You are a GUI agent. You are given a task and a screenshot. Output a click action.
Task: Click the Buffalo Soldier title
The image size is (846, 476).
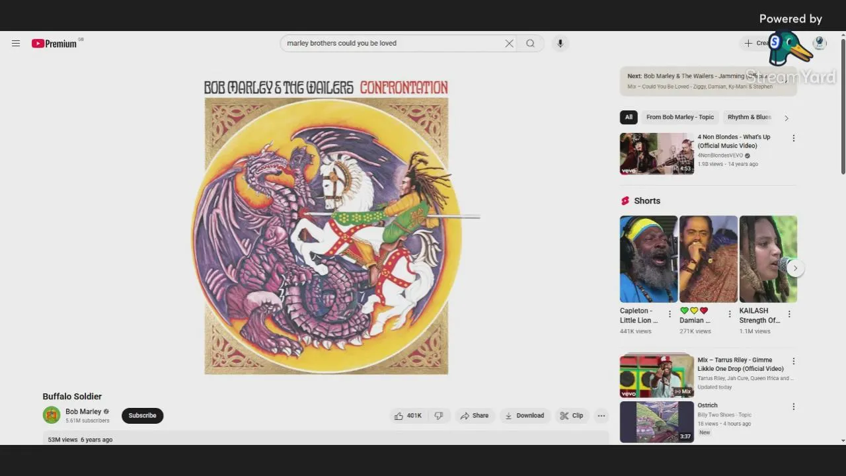coord(72,397)
